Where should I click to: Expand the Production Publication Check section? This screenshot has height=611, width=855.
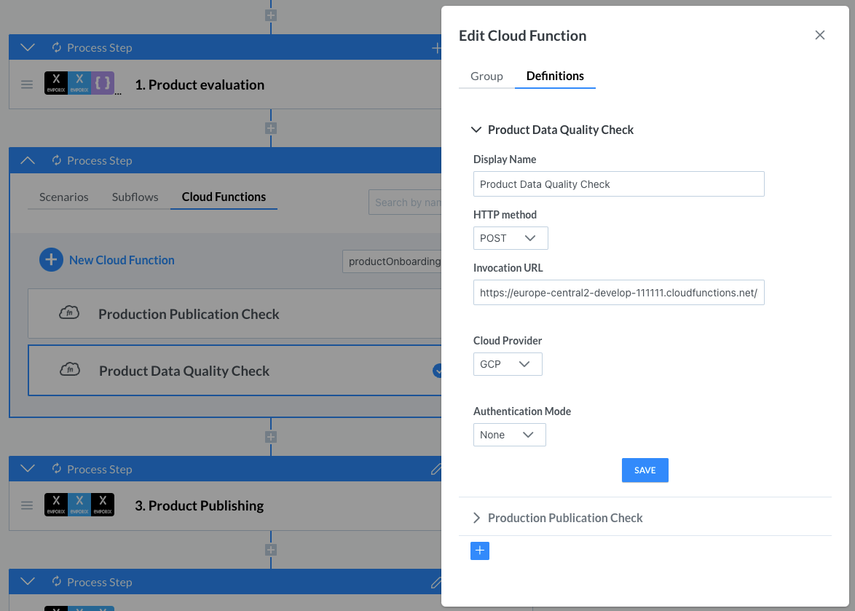(x=476, y=518)
